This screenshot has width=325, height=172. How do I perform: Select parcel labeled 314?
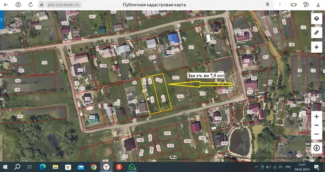click(213, 42)
